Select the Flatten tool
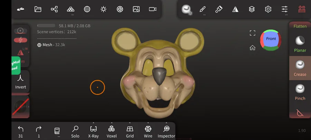This screenshot has width=311, height=140. click(300, 26)
